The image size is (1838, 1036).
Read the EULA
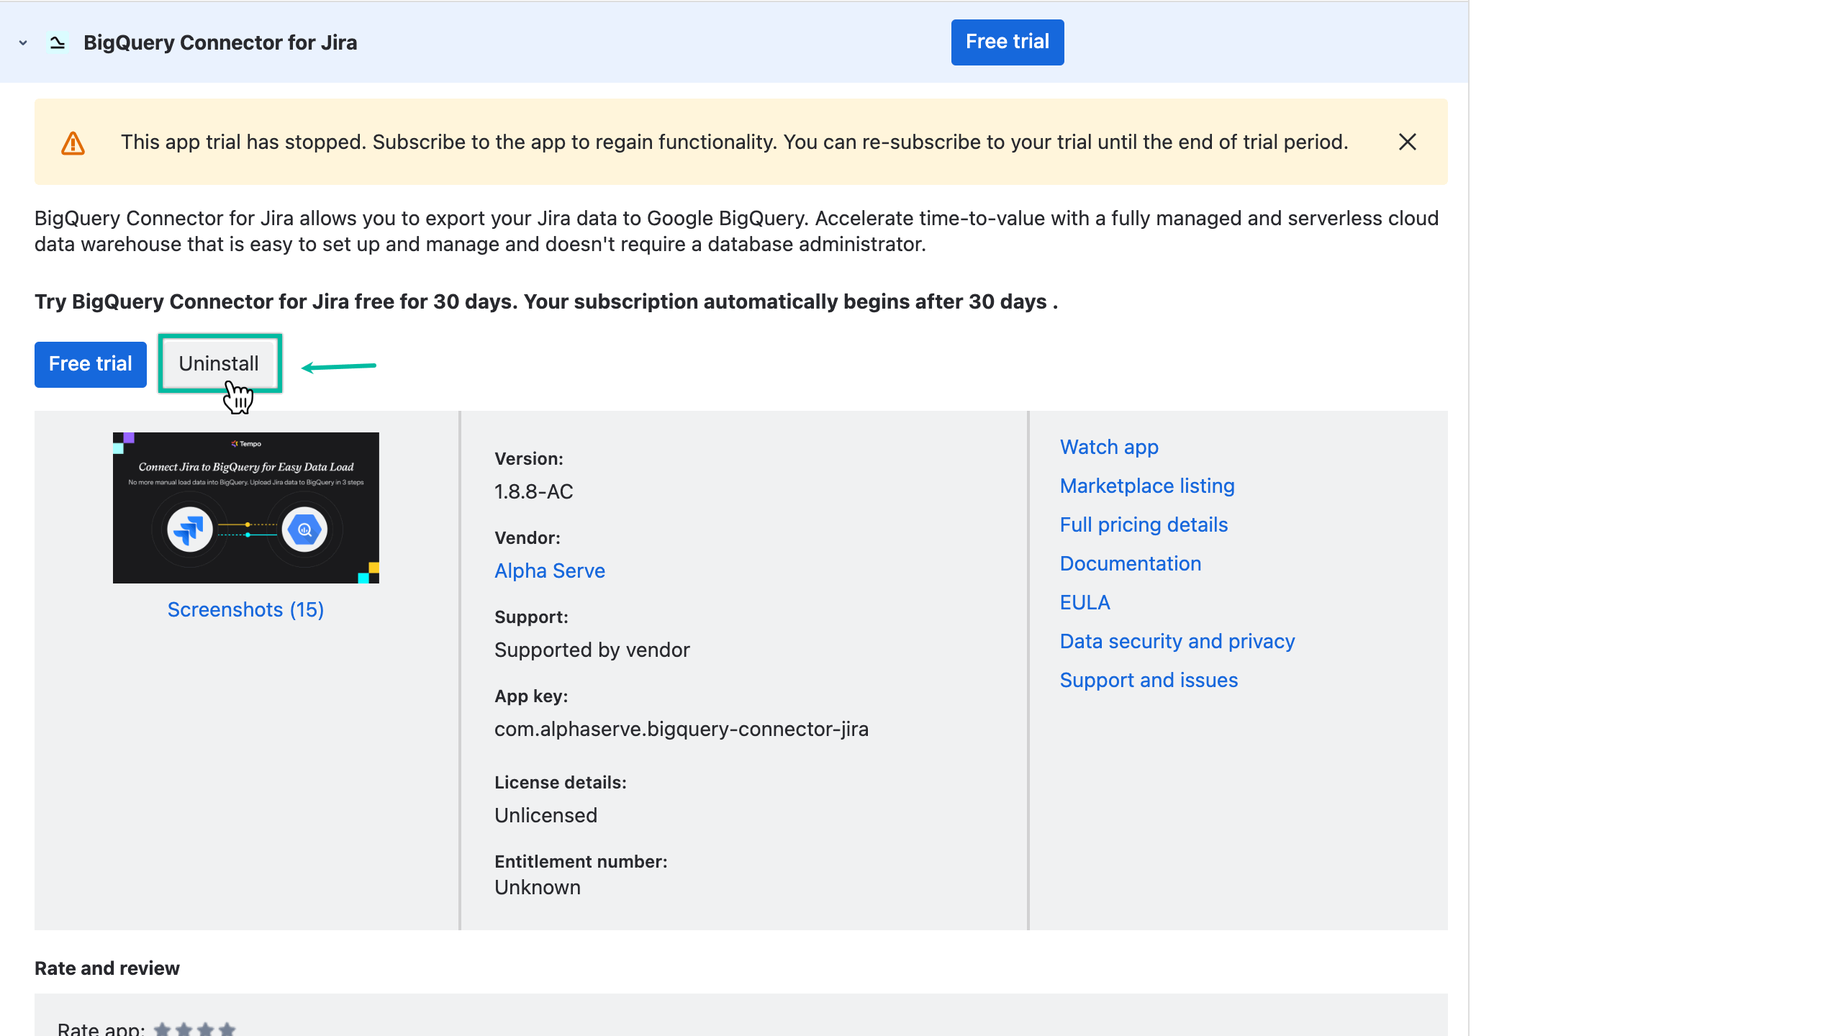(1084, 602)
